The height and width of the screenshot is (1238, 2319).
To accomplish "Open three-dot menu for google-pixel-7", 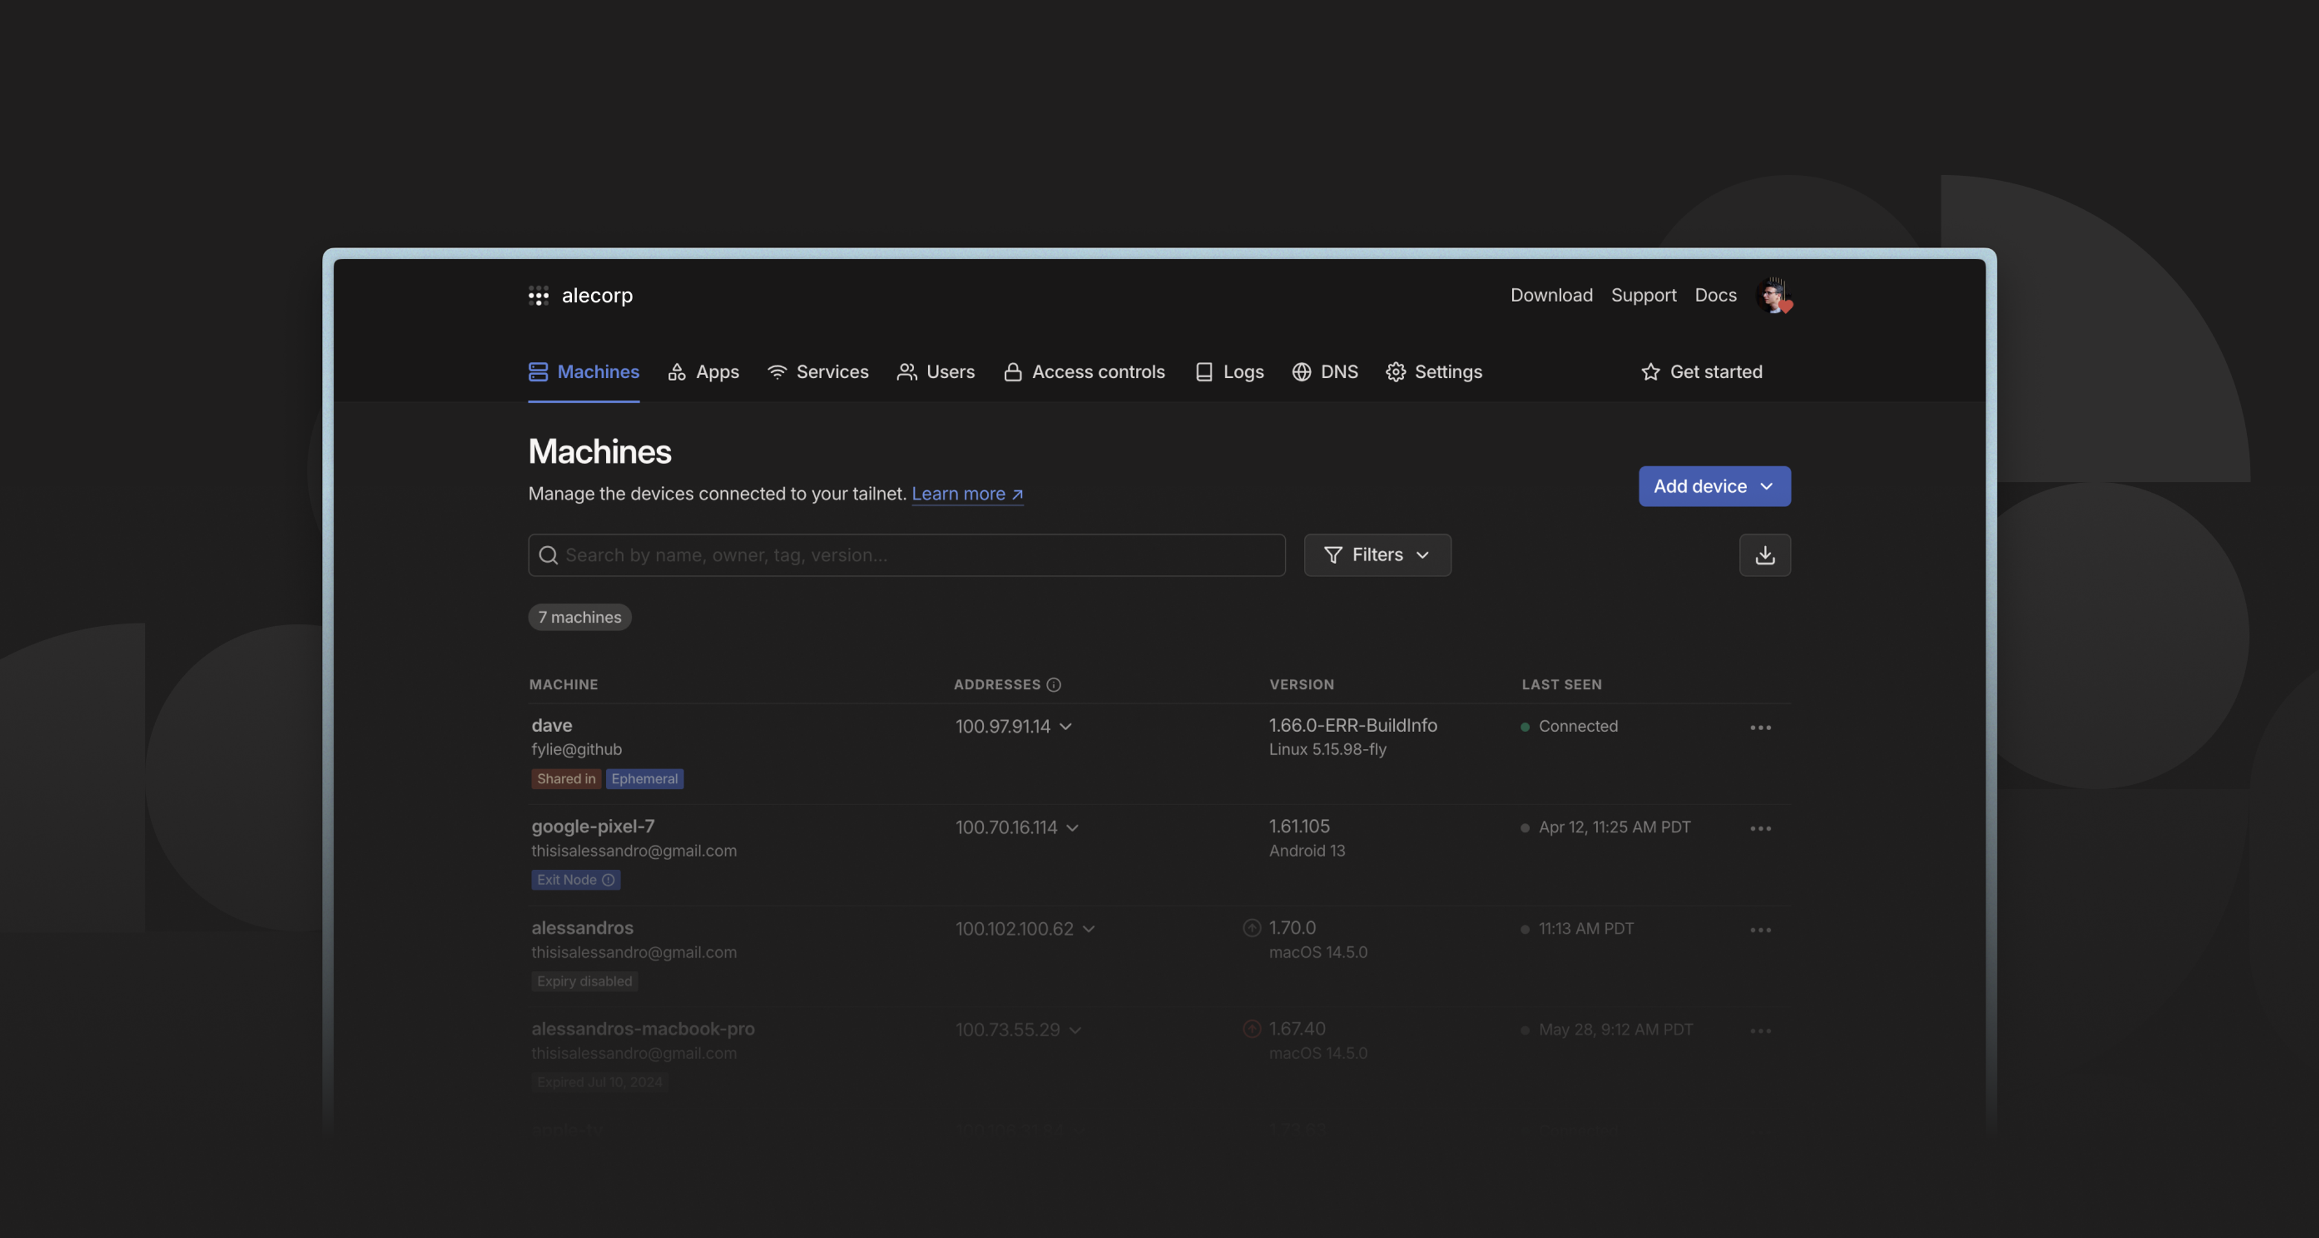I will pos(1760,827).
